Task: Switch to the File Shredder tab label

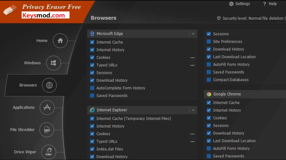Action: (22, 129)
